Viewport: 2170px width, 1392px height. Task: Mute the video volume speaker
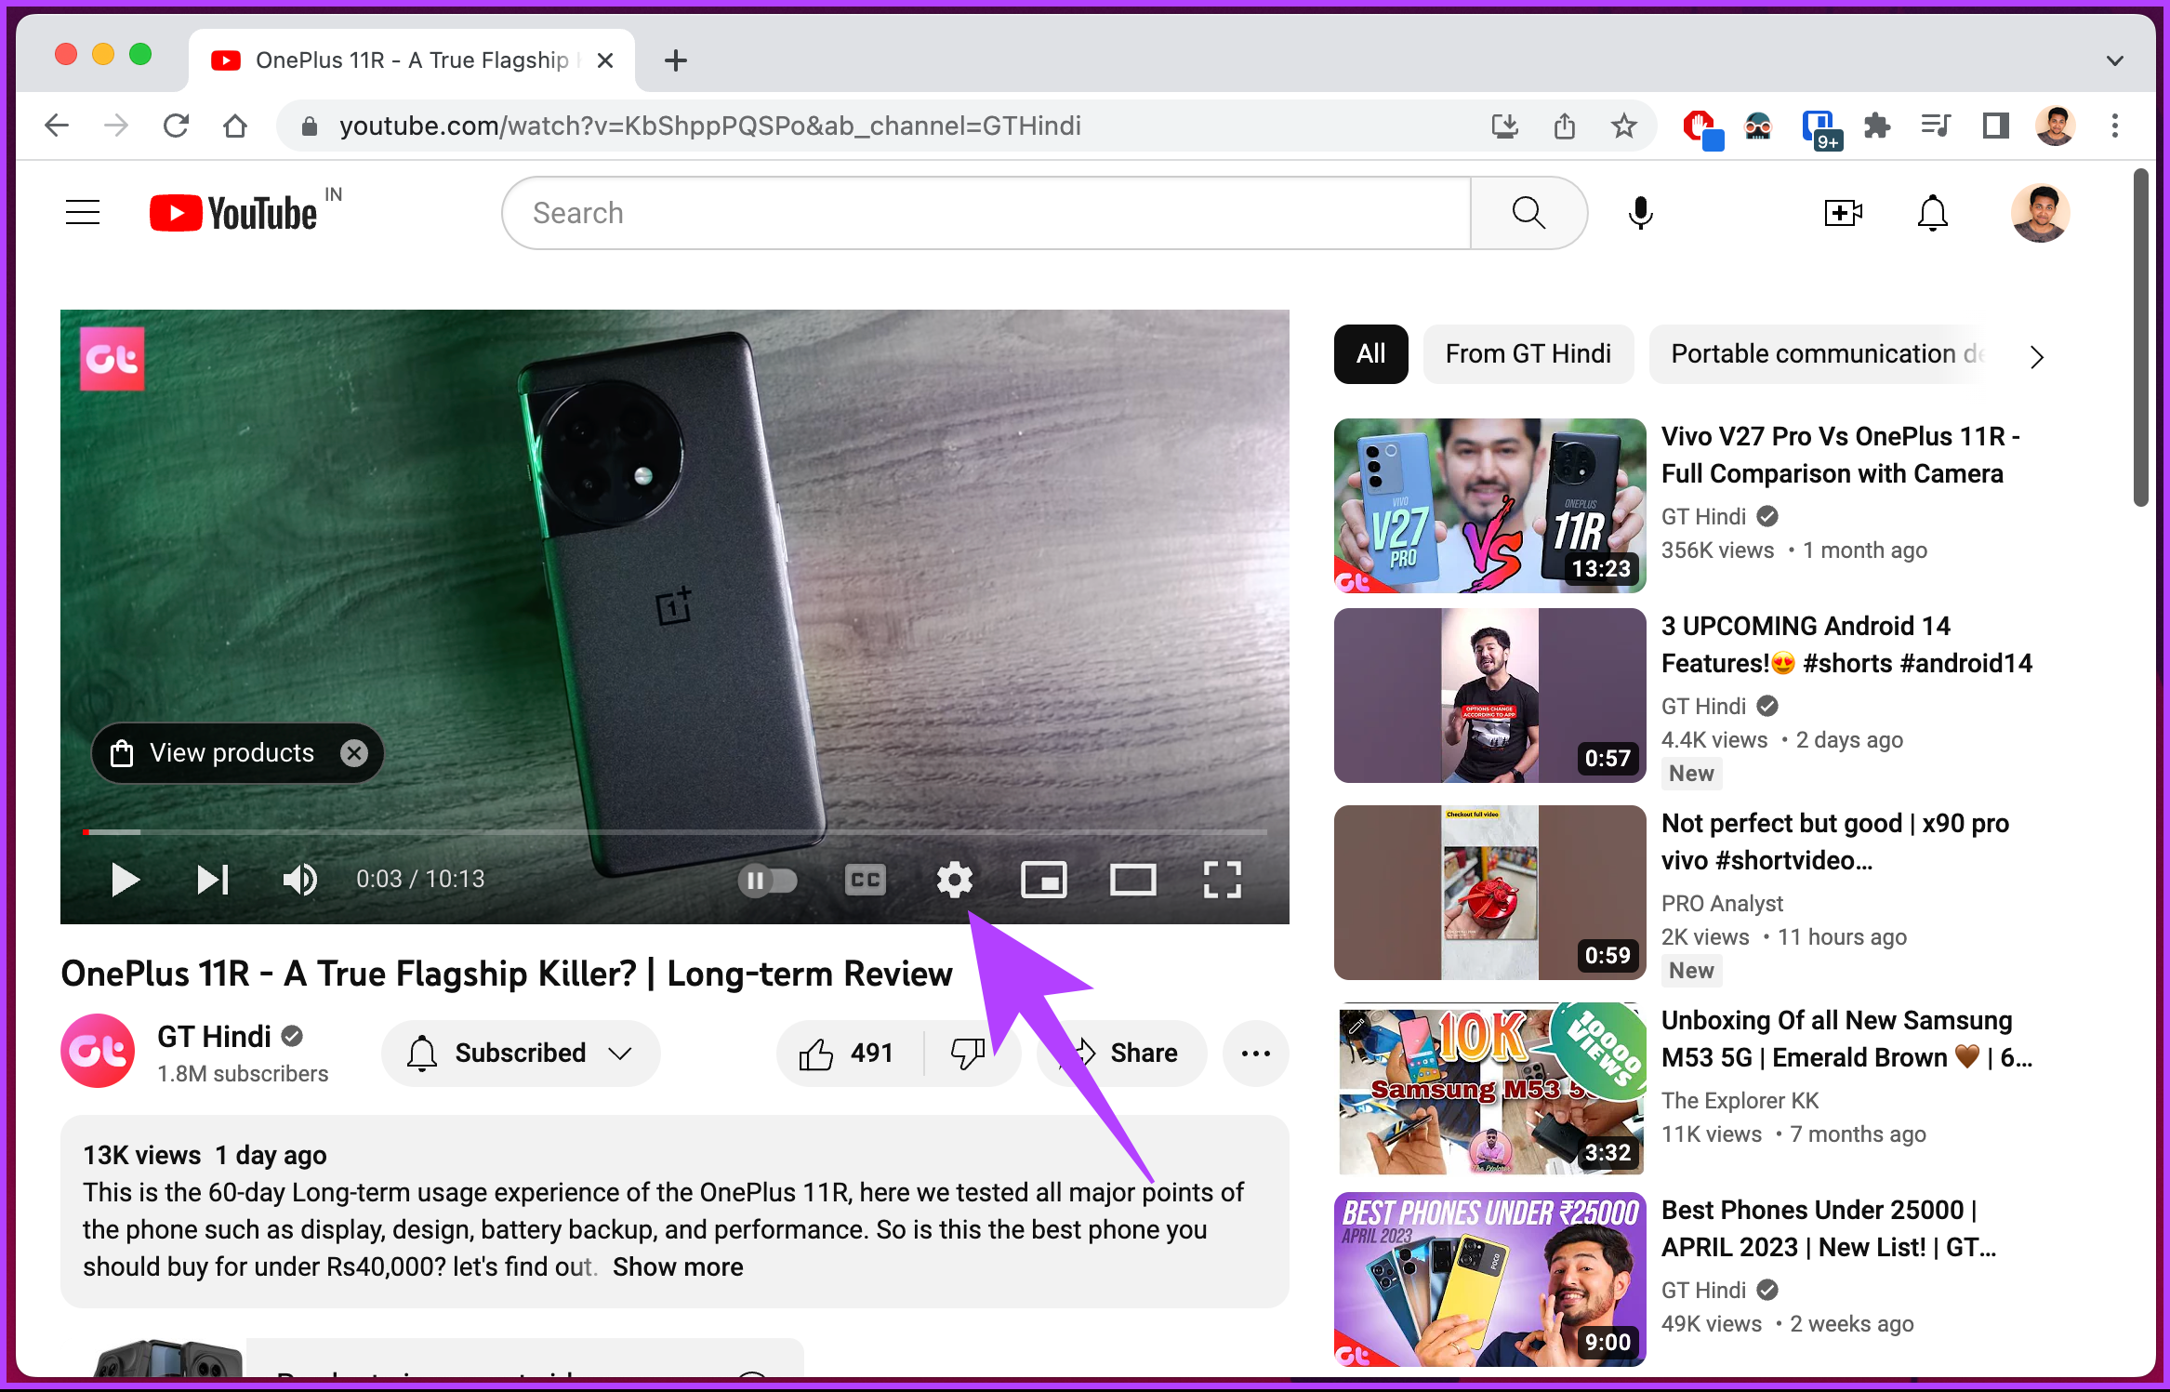coord(300,879)
